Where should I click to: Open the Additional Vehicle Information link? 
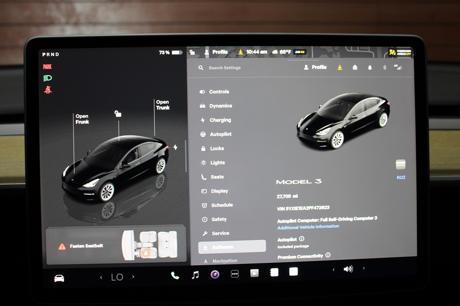308,226
